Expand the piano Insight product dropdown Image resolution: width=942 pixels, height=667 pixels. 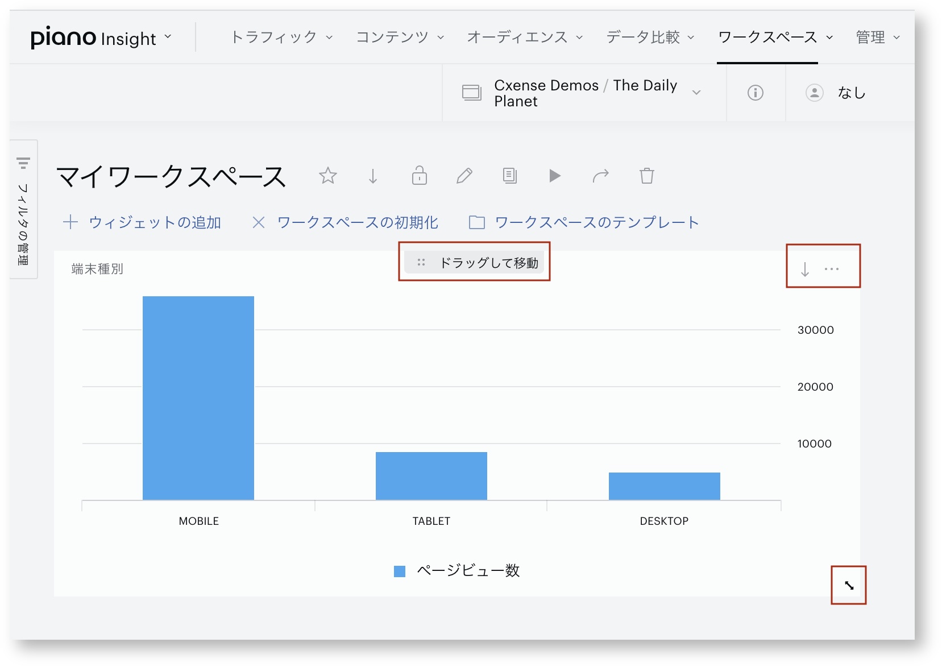[168, 37]
